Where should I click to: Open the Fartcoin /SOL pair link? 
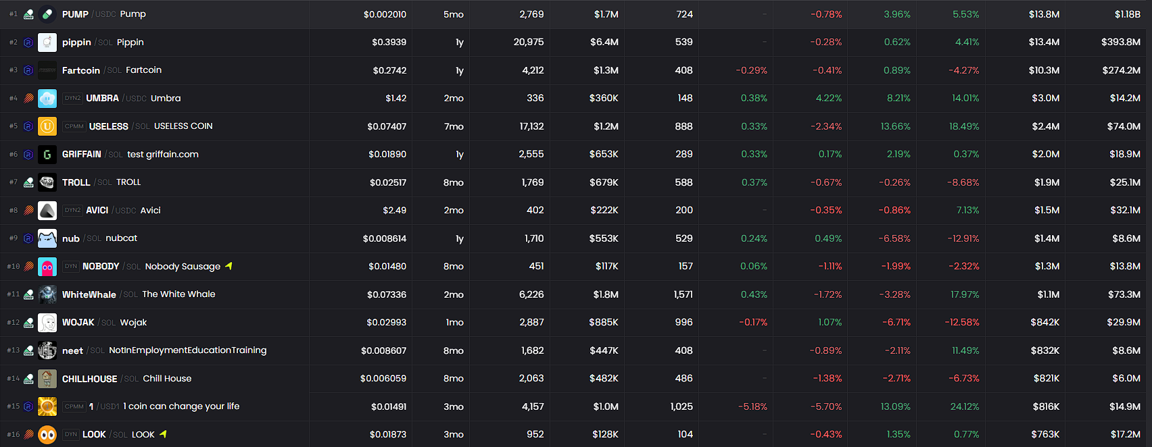point(92,70)
